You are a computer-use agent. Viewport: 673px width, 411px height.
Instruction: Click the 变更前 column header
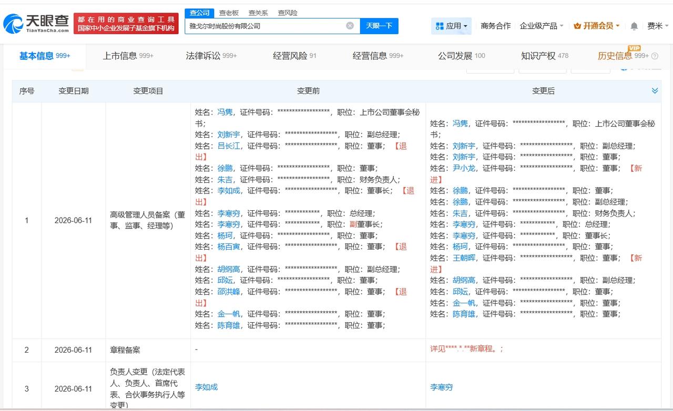308,91
